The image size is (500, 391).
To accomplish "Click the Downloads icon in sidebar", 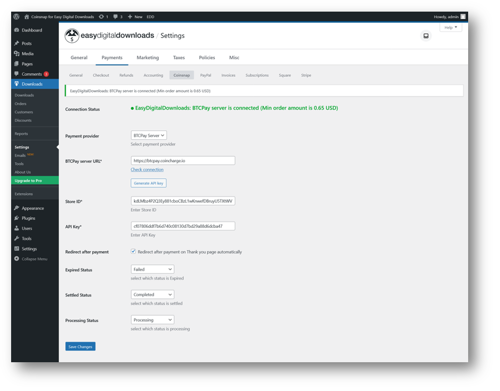I will [17, 84].
